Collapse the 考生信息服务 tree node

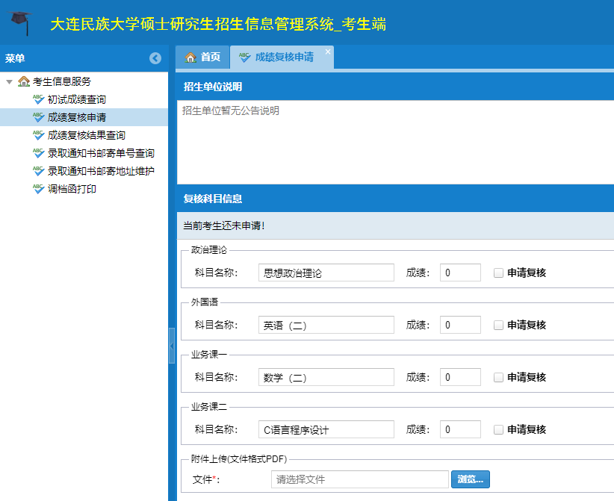pyautogui.click(x=9, y=81)
